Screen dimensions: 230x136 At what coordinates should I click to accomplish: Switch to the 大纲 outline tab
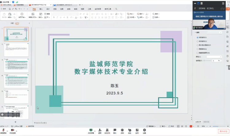coord(12,23)
